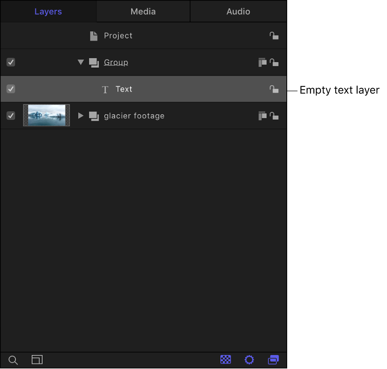
Task: Click the Text layer's T icon
Action: pos(105,89)
